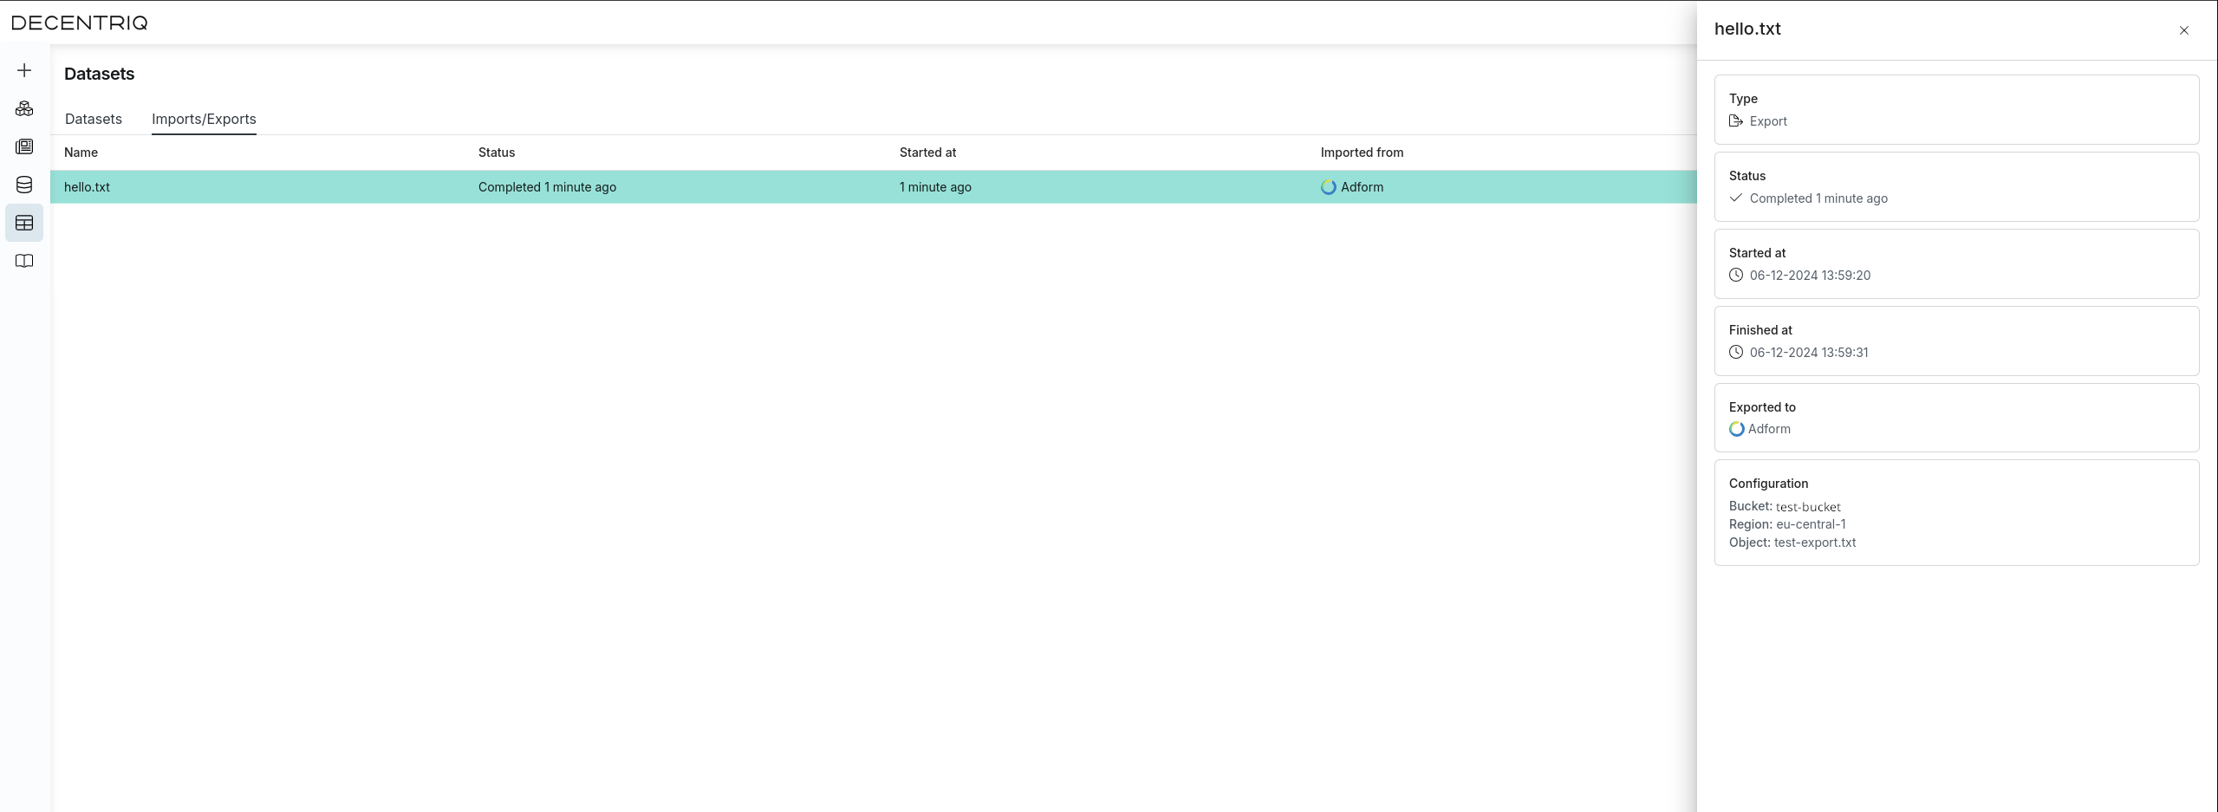
Task: Select the Imports/Exports tab
Action: tap(204, 119)
